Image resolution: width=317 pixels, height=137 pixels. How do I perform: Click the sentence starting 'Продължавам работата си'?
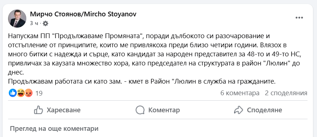pyautogui.click(x=142, y=82)
